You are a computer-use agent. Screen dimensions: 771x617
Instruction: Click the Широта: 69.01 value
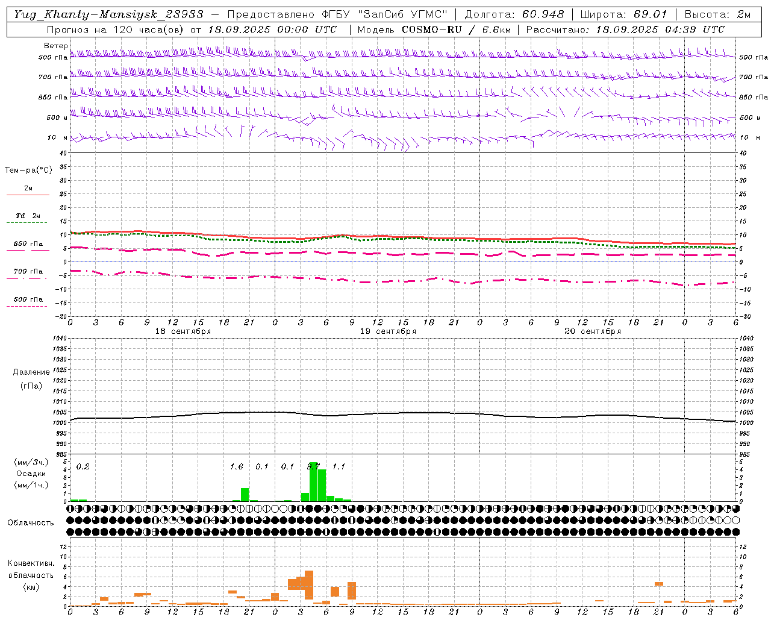(623, 14)
